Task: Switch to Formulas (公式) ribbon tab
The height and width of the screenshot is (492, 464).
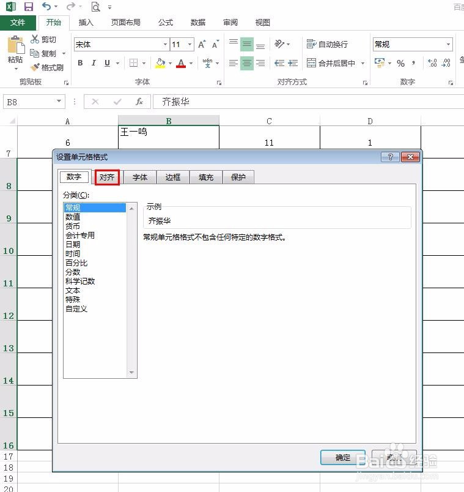Action: point(166,22)
